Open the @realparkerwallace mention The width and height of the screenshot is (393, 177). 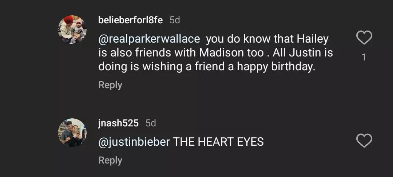(x=149, y=39)
